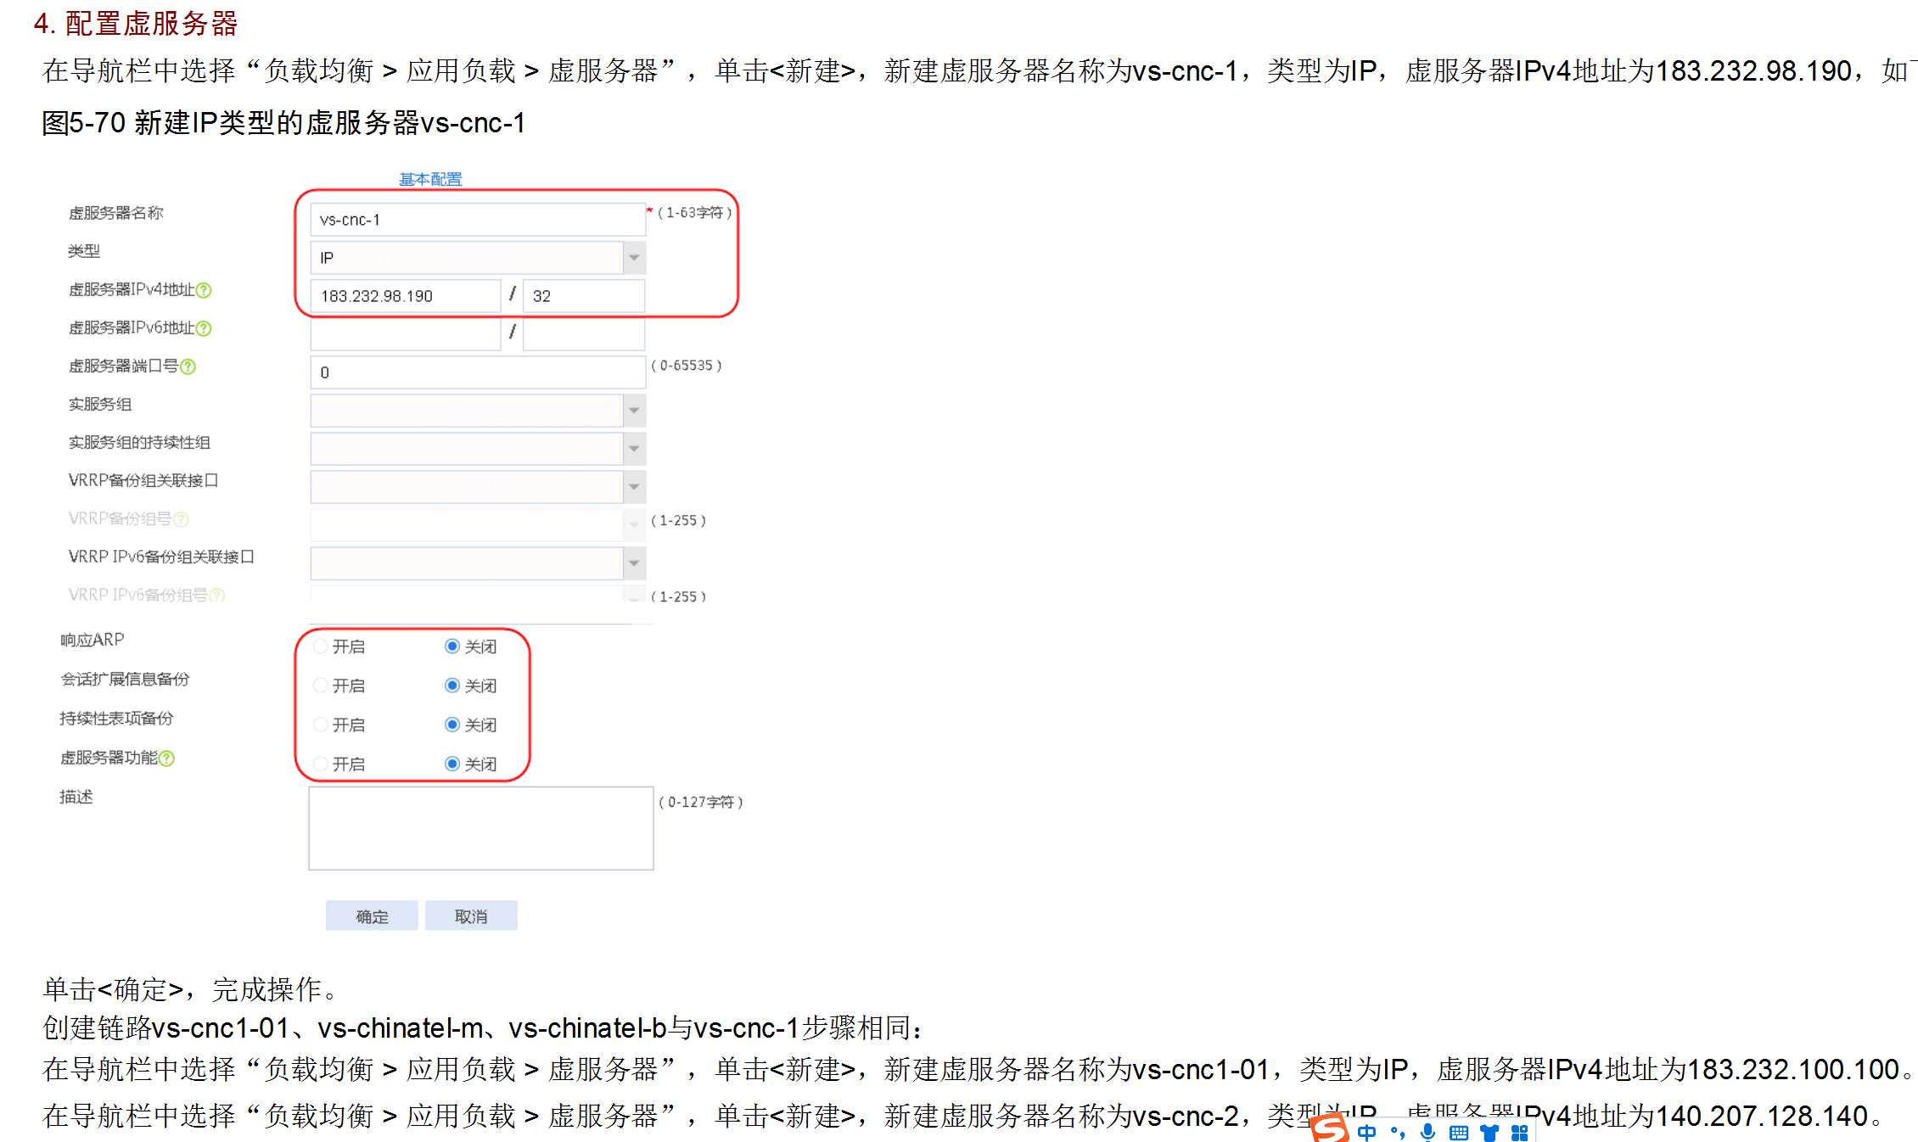Viewport: 1918px width, 1142px height.
Task: Click the 基本配置 tab link
Action: click(x=430, y=179)
